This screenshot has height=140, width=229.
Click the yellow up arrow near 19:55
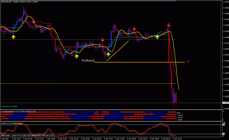(x=157, y=37)
